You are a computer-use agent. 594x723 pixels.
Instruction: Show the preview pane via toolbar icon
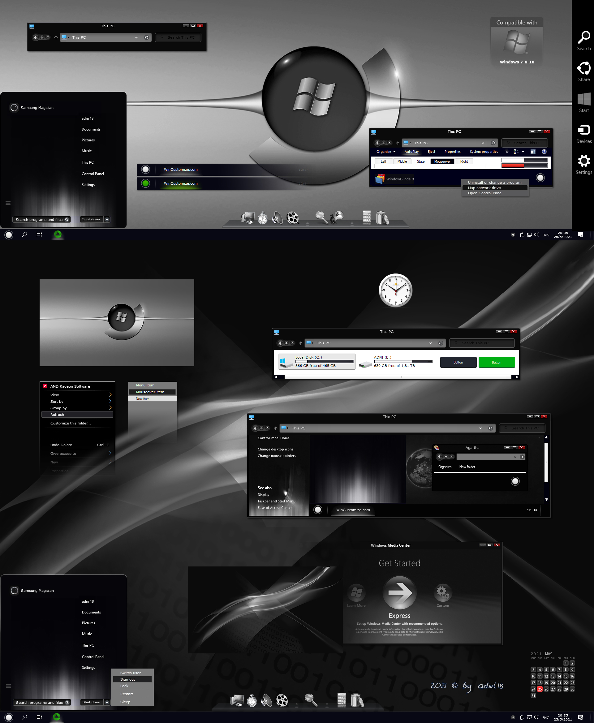tap(533, 152)
